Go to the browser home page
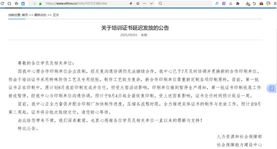The image size is (277, 149). click(9, 3)
